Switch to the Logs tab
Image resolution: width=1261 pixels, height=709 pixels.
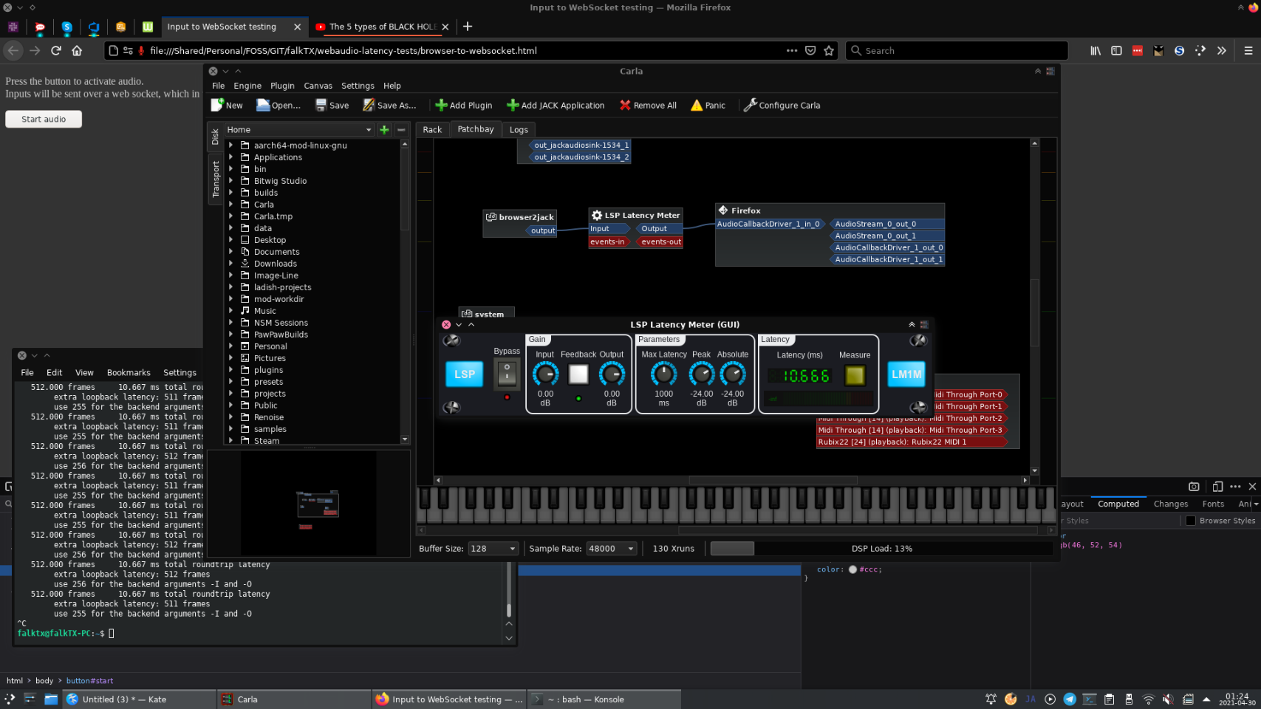click(x=519, y=129)
